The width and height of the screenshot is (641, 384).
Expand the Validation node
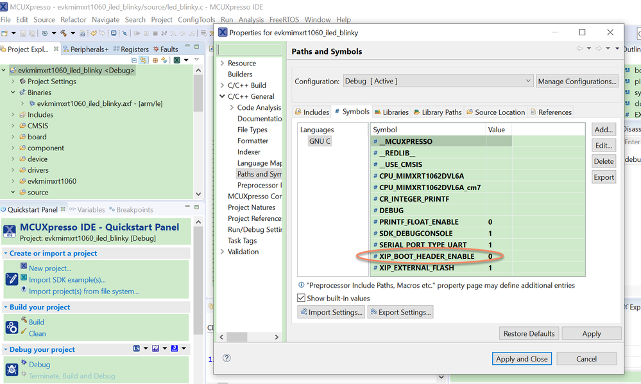coord(223,252)
